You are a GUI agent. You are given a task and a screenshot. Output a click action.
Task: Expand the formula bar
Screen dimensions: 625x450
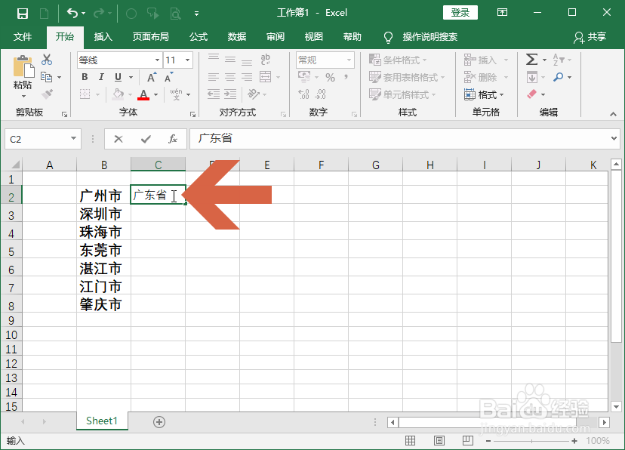click(614, 139)
